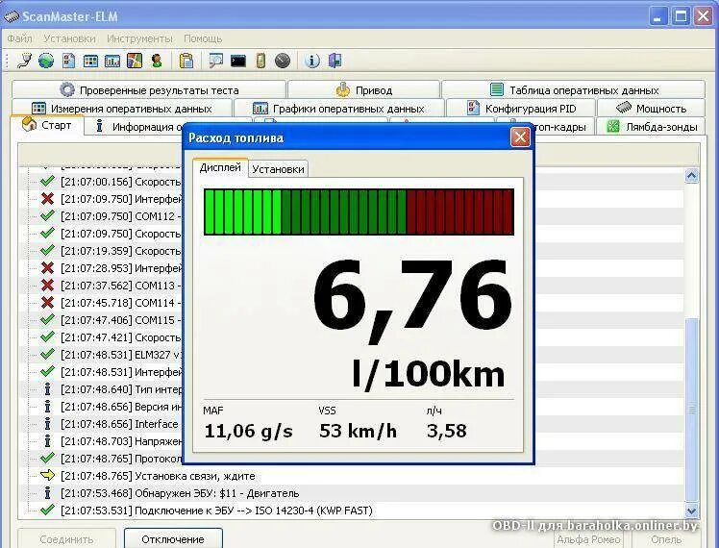The width and height of the screenshot is (719, 548).
Task: Click the info icon beside Interface entry
Action: pos(48,424)
